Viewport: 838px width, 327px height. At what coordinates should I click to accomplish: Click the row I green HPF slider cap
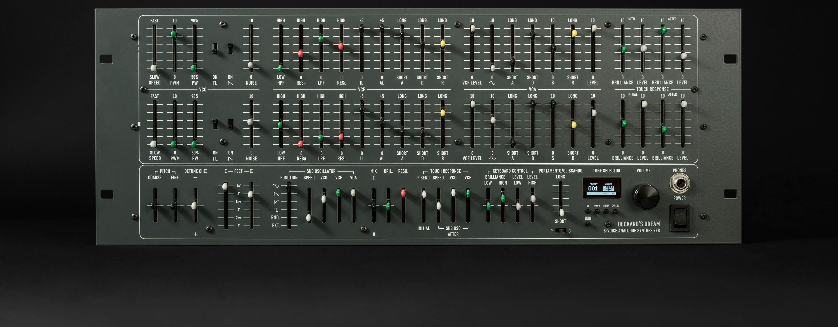click(x=280, y=68)
